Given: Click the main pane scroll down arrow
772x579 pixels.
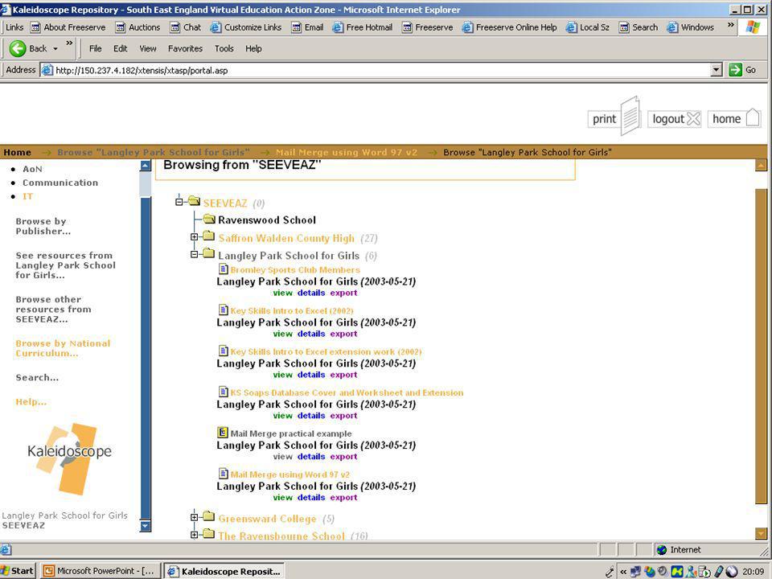Looking at the screenshot, I should [x=762, y=534].
